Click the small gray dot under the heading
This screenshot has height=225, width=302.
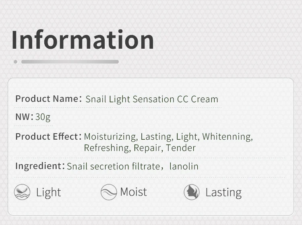(x=16, y=62)
